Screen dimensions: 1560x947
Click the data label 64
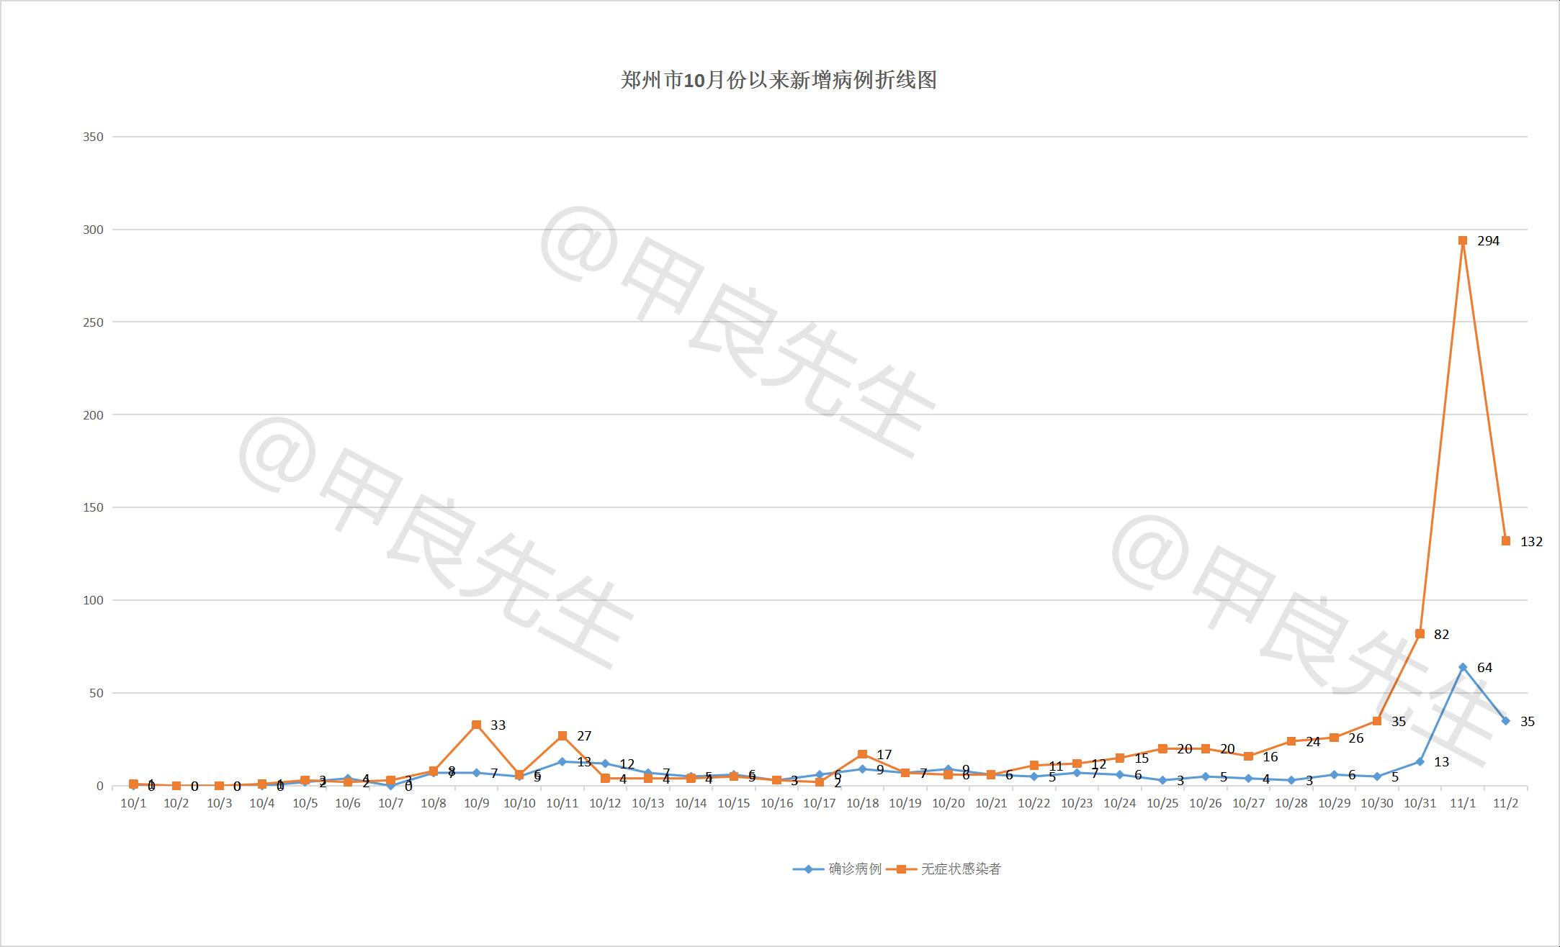coord(1484,668)
